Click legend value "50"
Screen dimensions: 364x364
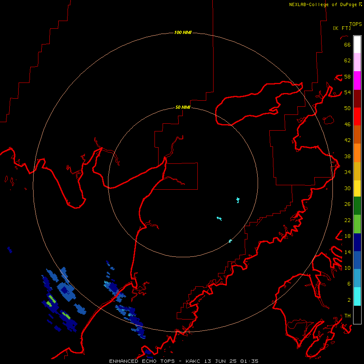pos(347,108)
